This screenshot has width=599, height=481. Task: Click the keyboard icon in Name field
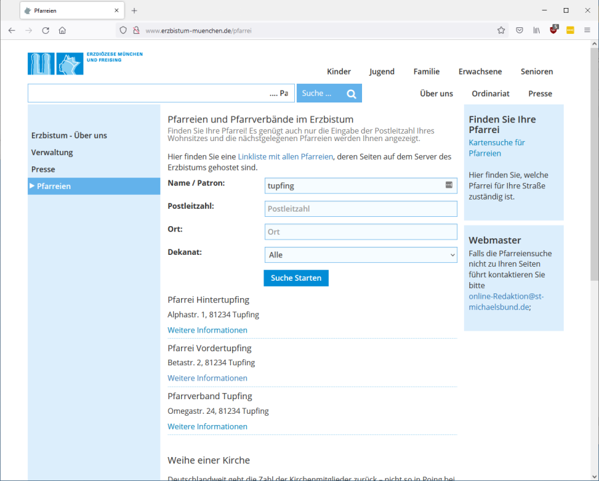tap(449, 185)
